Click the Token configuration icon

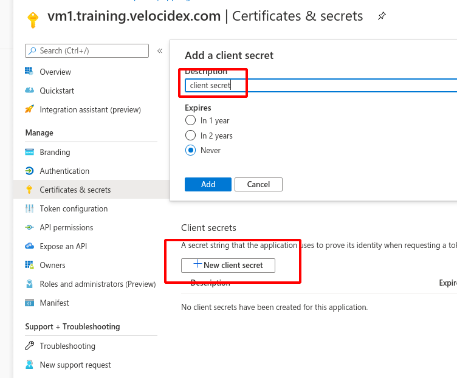(x=29, y=208)
